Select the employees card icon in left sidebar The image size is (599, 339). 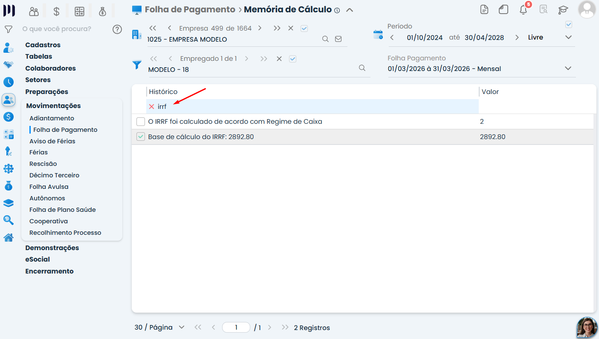tap(8, 100)
